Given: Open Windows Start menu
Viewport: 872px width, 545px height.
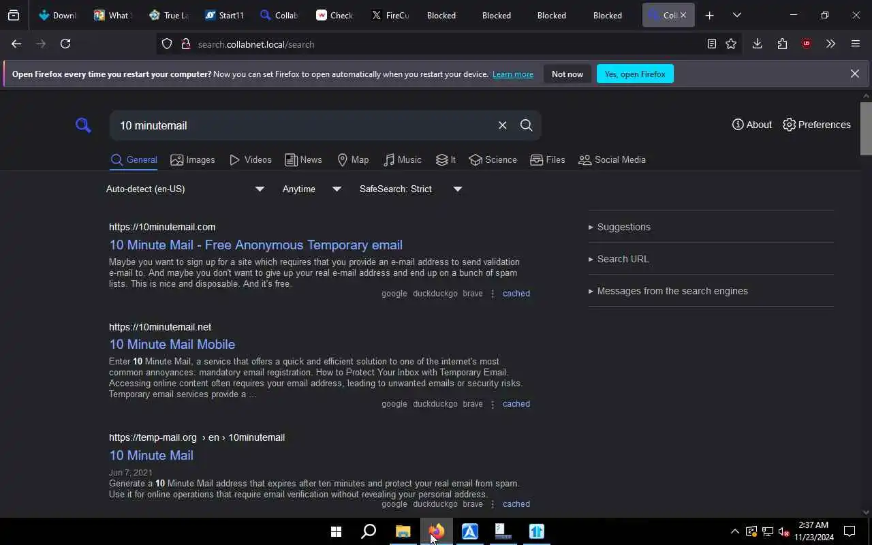Looking at the screenshot, I should [336, 531].
